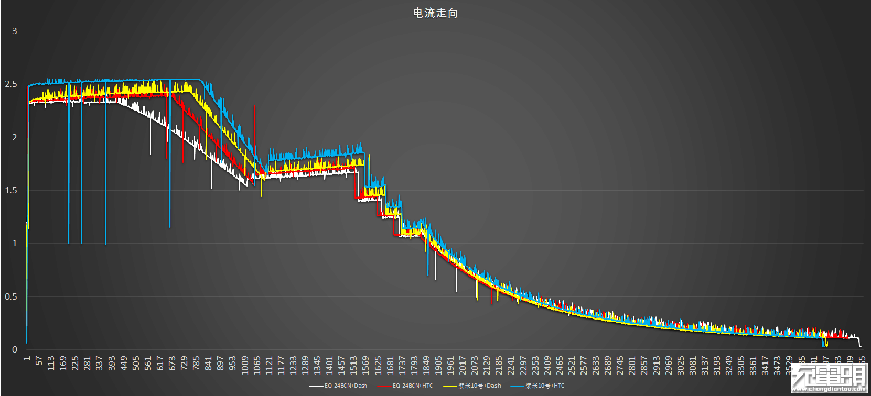Click the x-axis label "561"
This screenshot has height=396, width=871.
tap(148, 363)
